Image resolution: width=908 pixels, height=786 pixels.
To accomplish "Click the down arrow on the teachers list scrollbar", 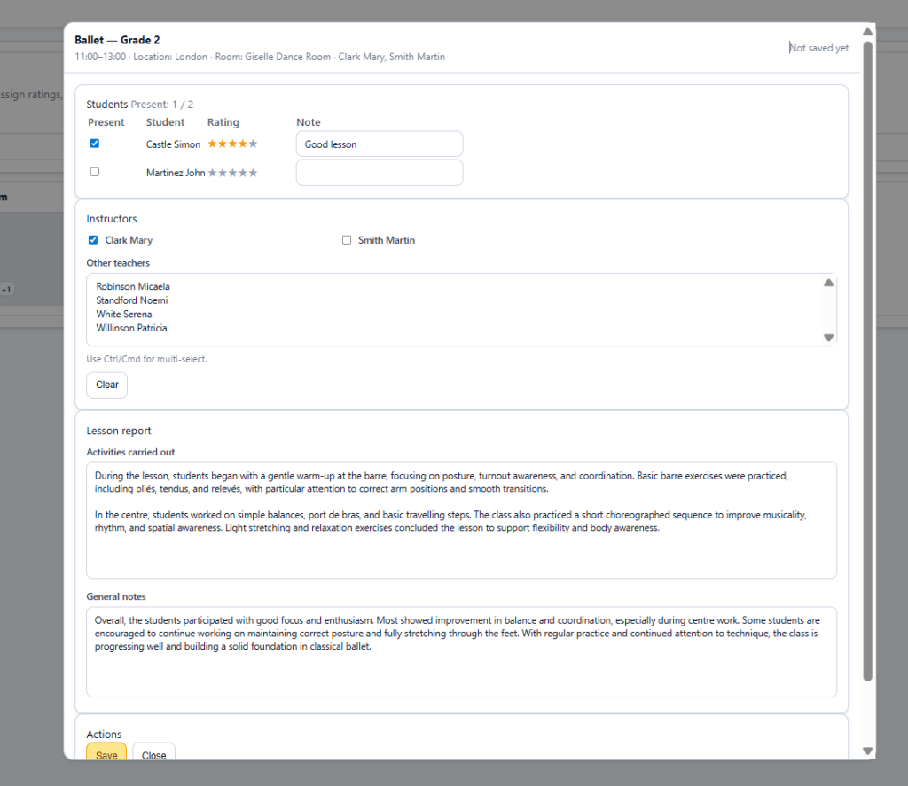I will coord(828,338).
